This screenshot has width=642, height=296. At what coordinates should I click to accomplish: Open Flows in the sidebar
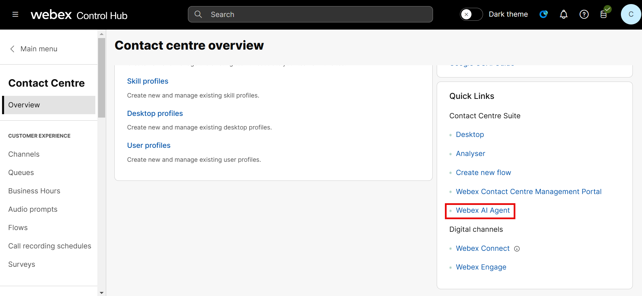point(18,228)
